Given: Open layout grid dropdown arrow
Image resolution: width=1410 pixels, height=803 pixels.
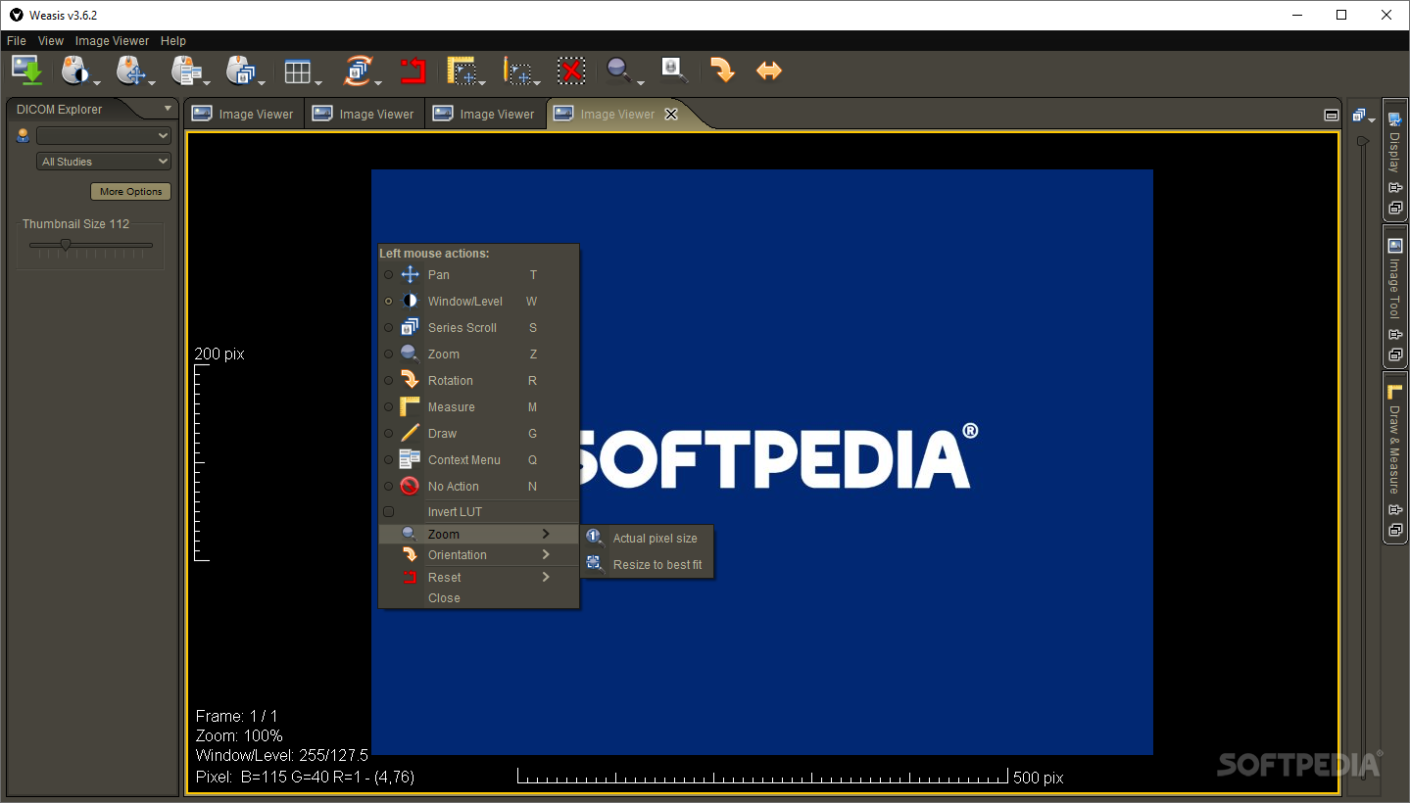Looking at the screenshot, I should click(x=318, y=82).
